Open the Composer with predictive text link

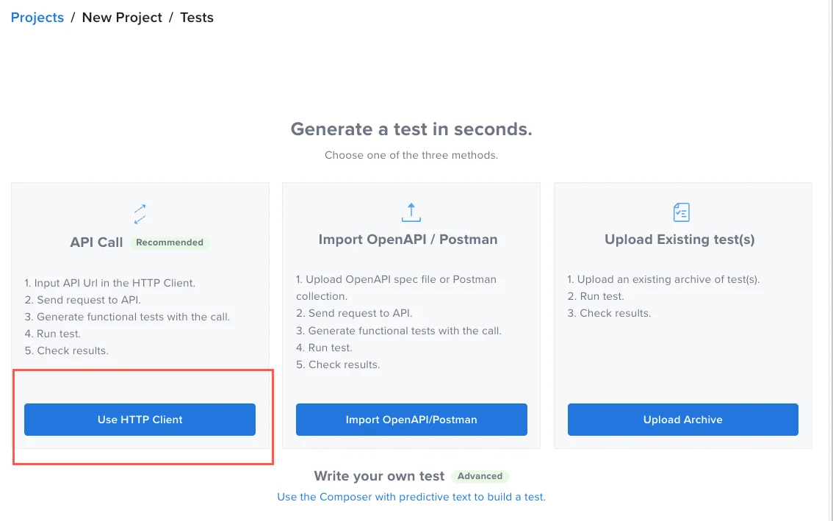pos(411,497)
